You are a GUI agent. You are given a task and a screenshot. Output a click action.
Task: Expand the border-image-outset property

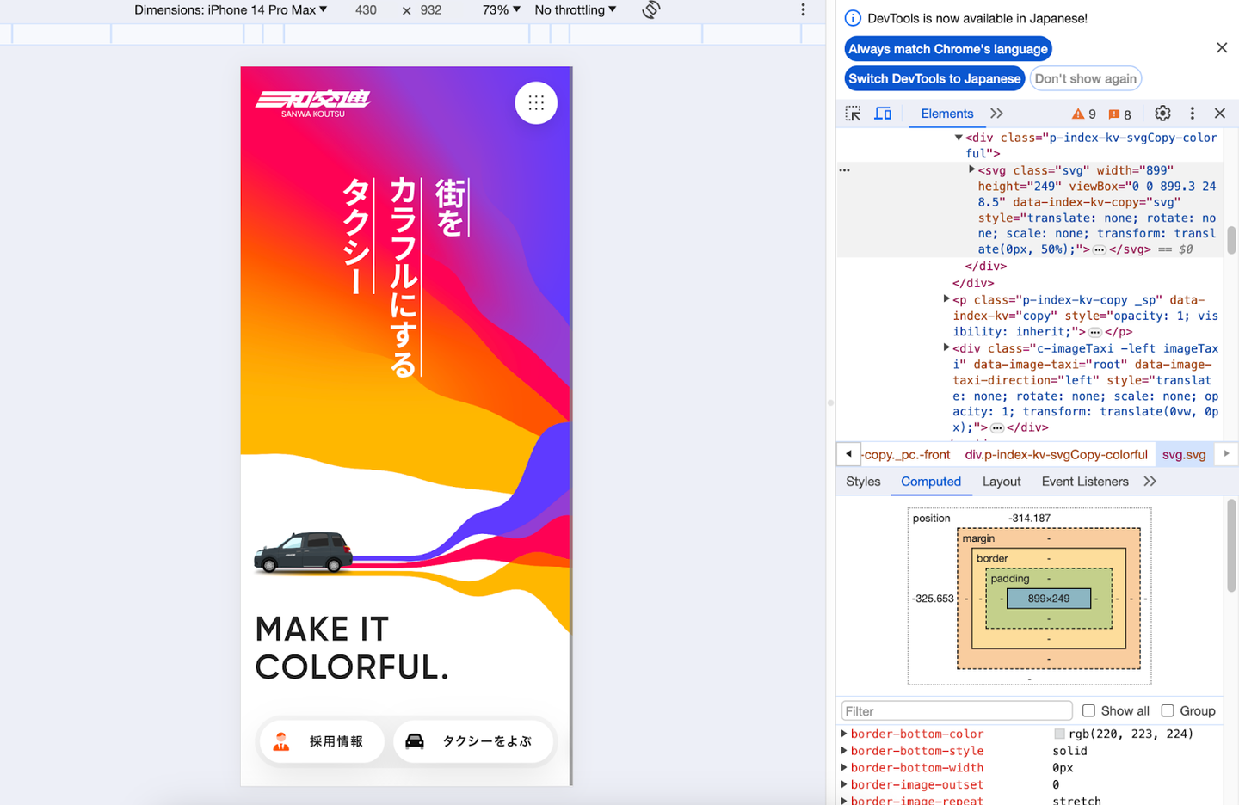844,784
